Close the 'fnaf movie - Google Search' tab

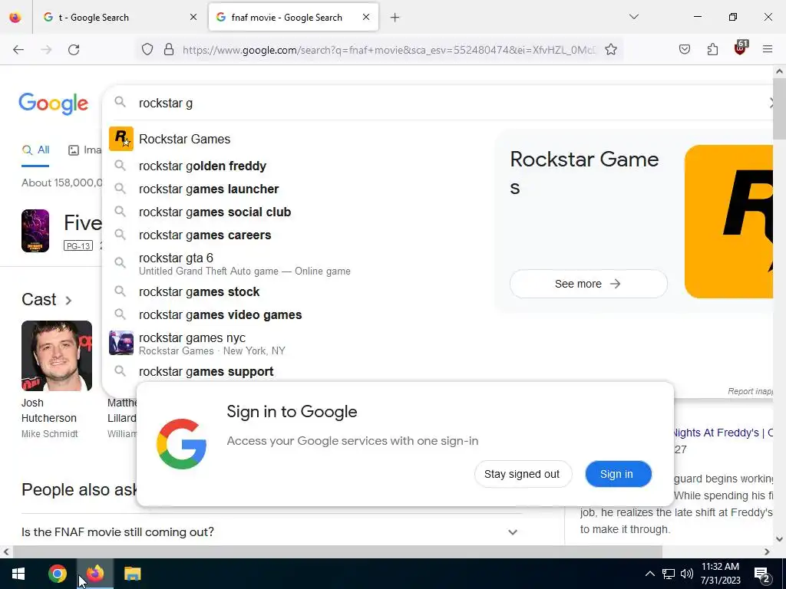[x=366, y=17]
